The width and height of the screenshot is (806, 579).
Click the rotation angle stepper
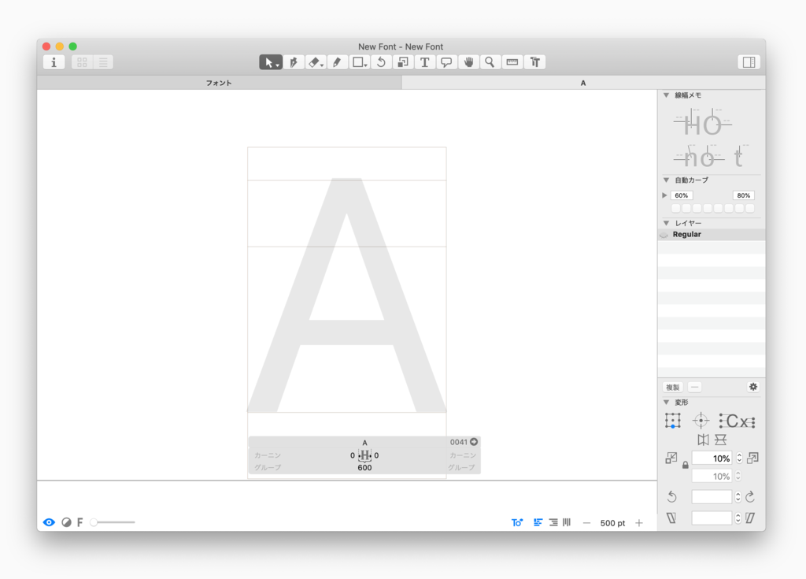(738, 496)
